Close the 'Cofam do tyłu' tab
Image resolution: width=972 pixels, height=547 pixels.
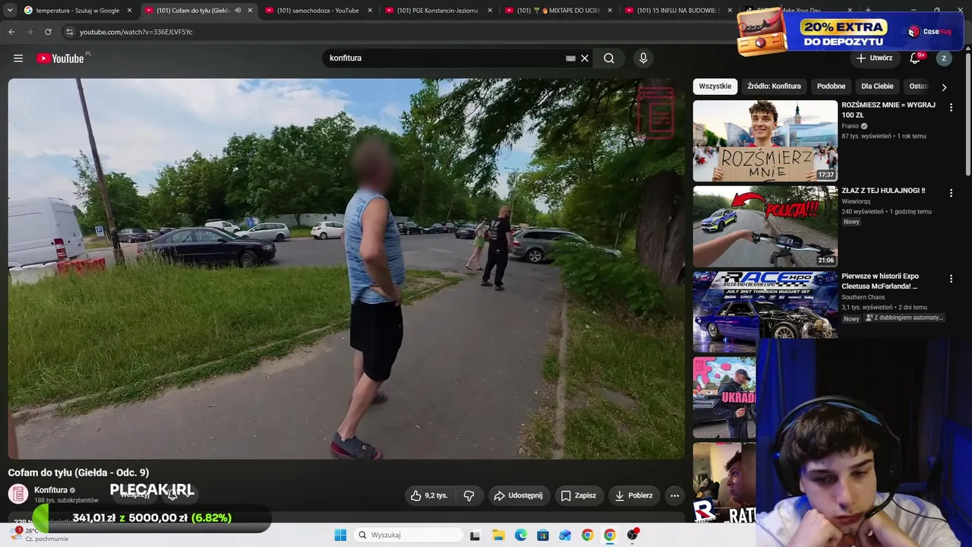[x=250, y=11]
